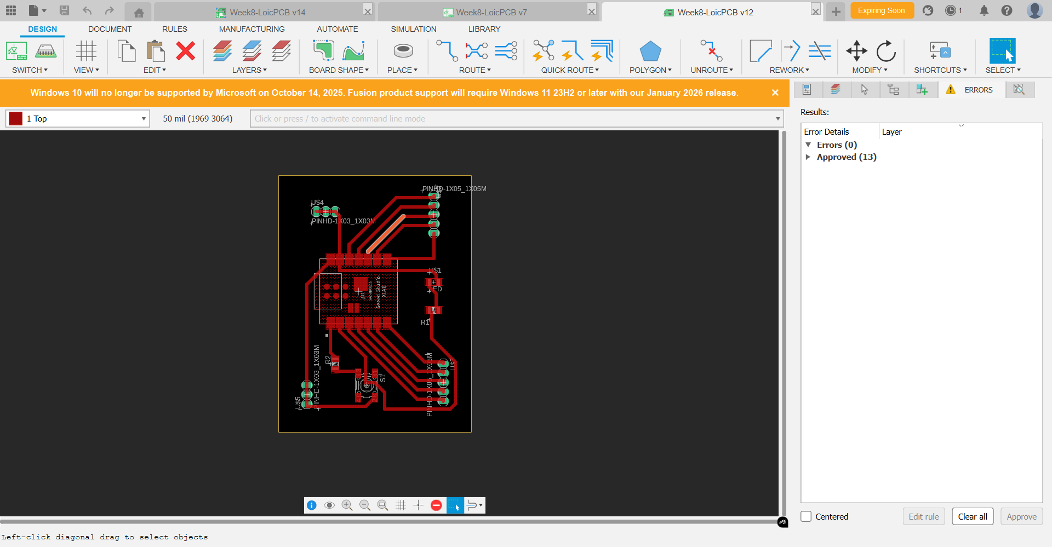The height and width of the screenshot is (547, 1052).
Task: Open the SWITCH dropdown menu
Action: pyautogui.click(x=30, y=70)
